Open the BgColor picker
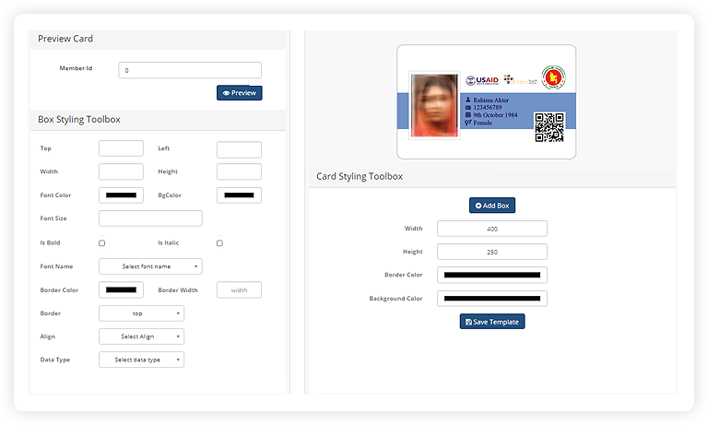This screenshot has width=708, height=425. click(x=239, y=195)
